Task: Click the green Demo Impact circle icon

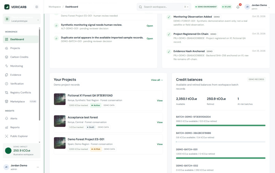Action: [8, 150]
